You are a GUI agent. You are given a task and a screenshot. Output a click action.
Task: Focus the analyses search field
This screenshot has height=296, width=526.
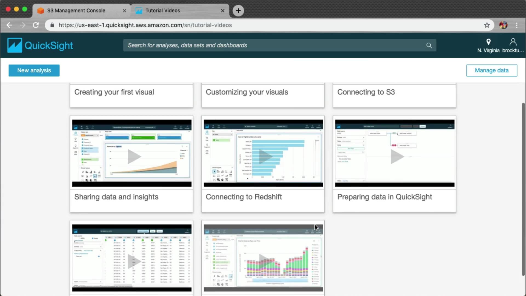coord(274,45)
